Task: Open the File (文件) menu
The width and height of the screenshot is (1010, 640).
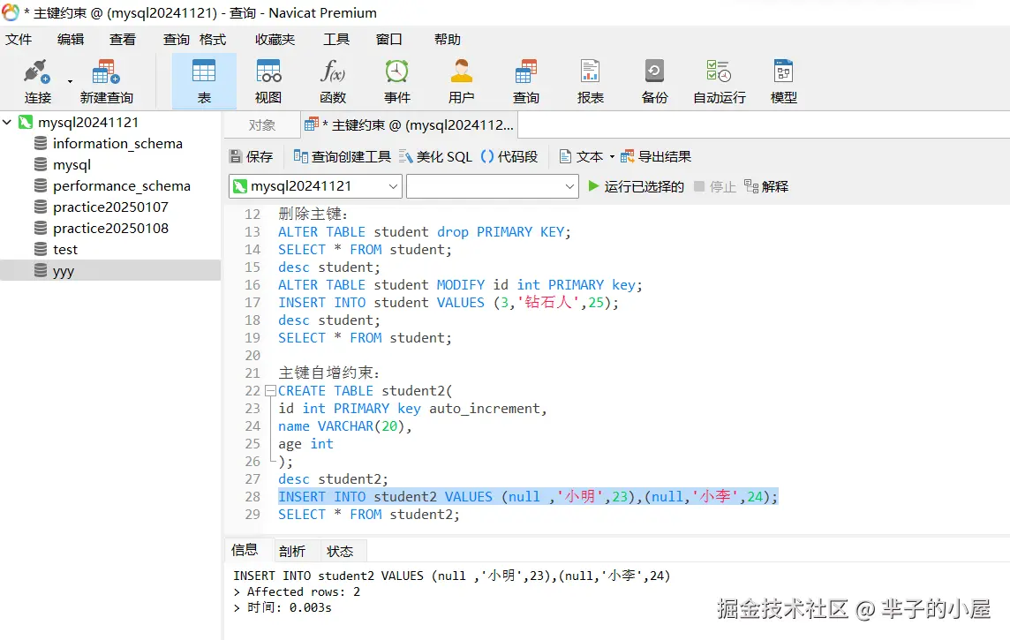Action: pyautogui.click(x=19, y=39)
